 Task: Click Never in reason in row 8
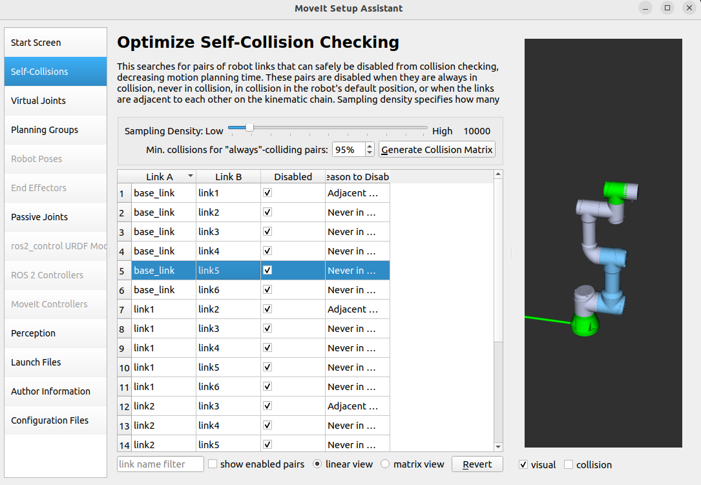click(x=357, y=329)
